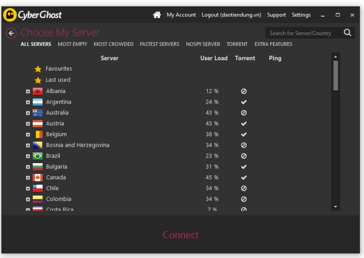Select the NoSpy Server tab
Viewport: 364px width, 258px height.
203,44
